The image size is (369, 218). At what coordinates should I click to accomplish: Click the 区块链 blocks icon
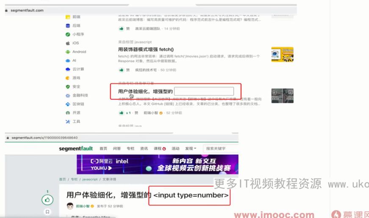click(68, 104)
